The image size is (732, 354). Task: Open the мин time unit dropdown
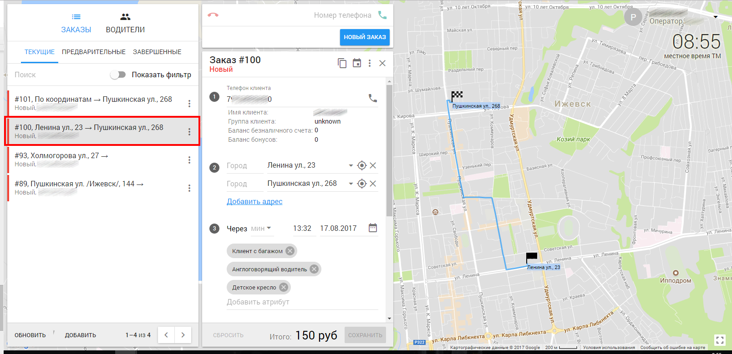pyautogui.click(x=262, y=228)
